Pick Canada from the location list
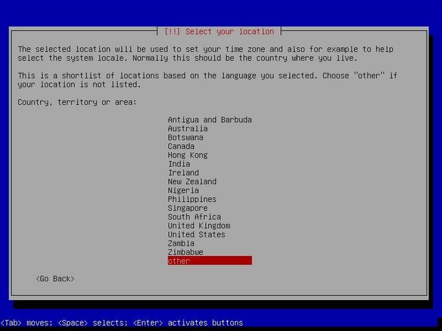 tap(181, 146)
